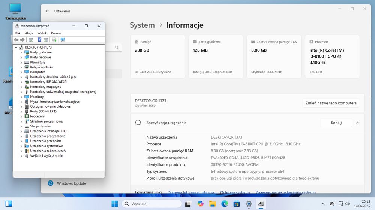Click the blue Help icon in Device Manager toolbar

tap(39, 40)
